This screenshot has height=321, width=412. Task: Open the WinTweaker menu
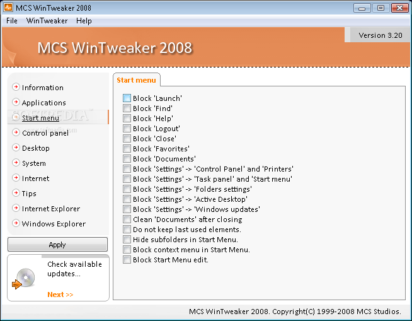(47, 21)
